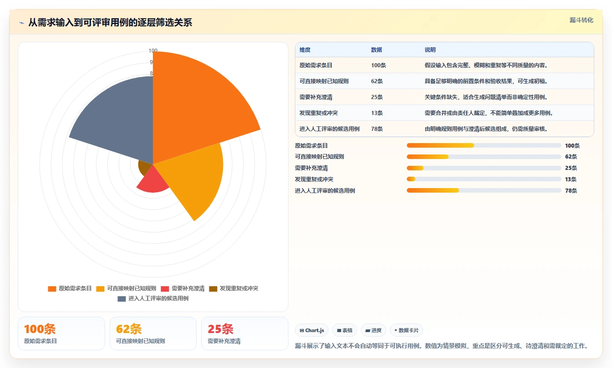Click the 13条 value beside the progress bar

point(571,179)
